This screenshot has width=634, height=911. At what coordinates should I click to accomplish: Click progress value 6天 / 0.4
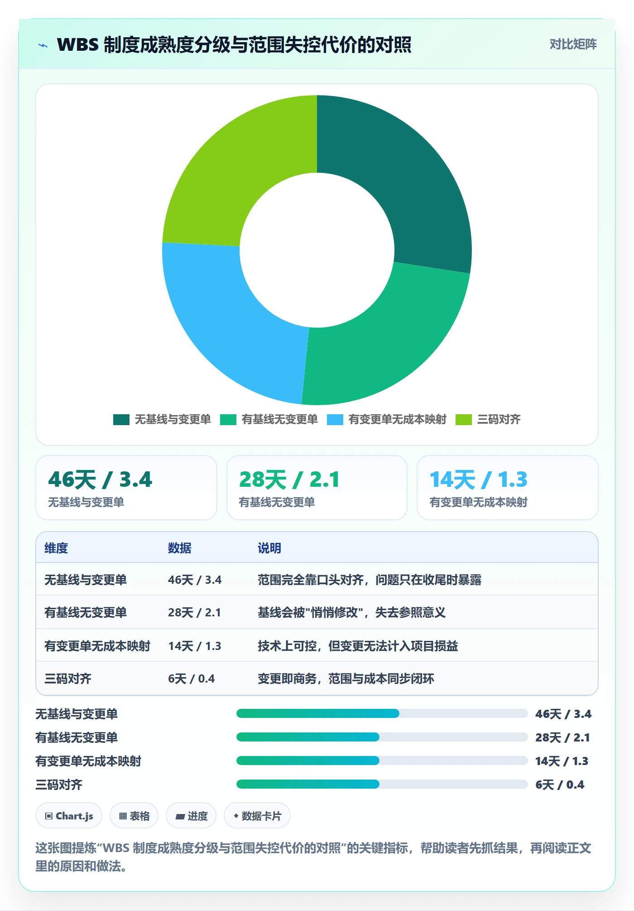[560, 785]
